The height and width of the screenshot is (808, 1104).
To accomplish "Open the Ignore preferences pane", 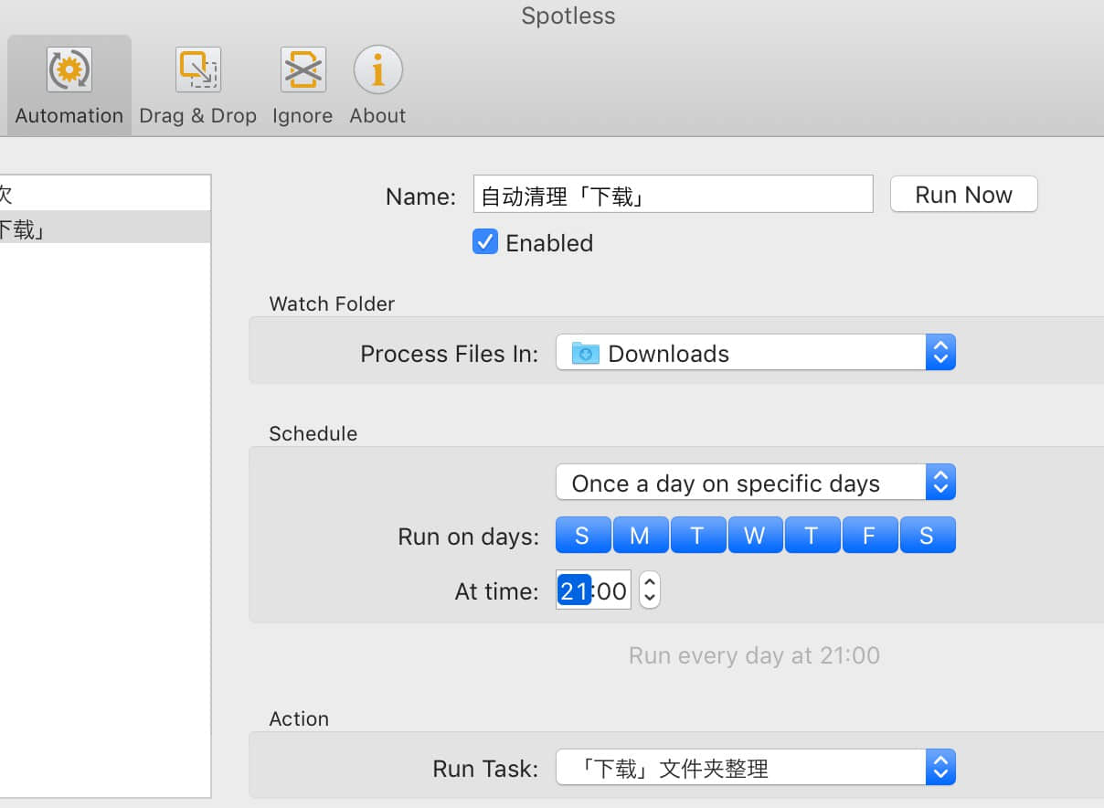I will coord(303,86).
